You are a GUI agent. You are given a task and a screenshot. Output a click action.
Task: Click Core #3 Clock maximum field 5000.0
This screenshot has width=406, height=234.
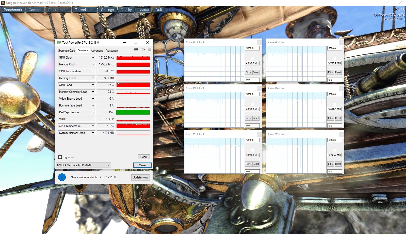(335, 48)
